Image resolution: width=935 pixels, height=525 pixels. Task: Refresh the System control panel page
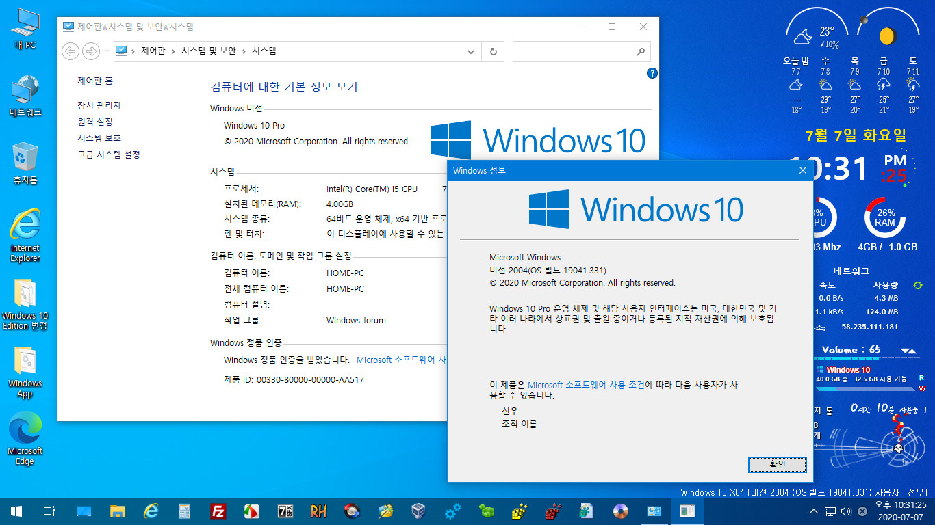(x=493, y=51)
